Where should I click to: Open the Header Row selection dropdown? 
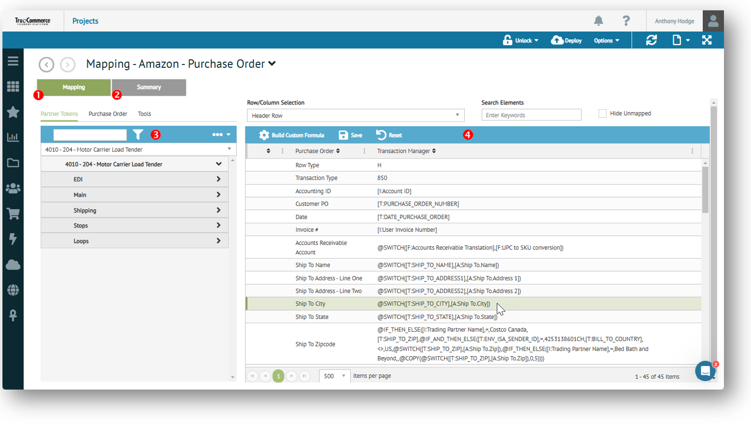tap(355, 116)
